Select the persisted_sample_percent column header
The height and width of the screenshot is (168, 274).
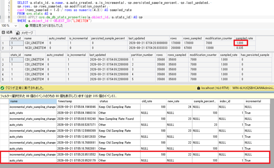click(108, 38)
